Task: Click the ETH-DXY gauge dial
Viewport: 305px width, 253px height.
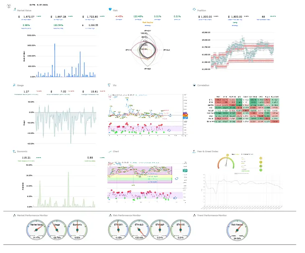Action: [x=118, y=230]
